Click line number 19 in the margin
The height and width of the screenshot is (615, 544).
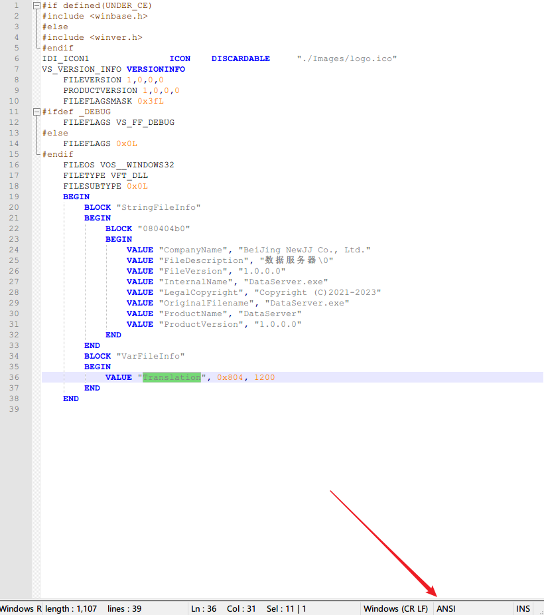tap(14, 197)
